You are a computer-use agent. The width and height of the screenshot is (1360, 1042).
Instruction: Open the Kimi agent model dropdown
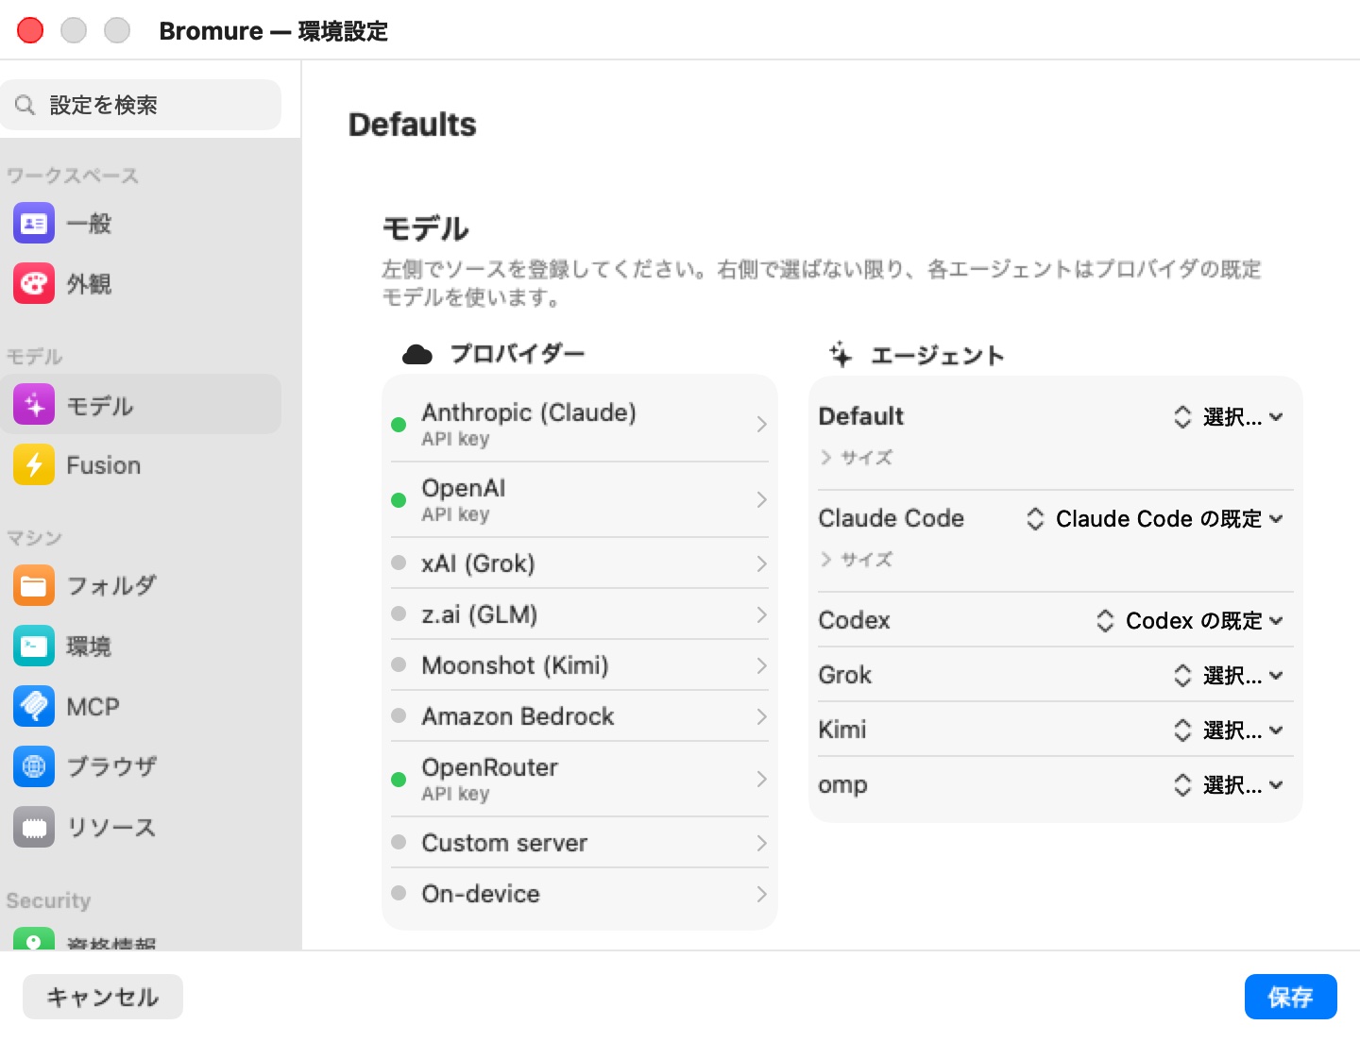coord(1228,731)
